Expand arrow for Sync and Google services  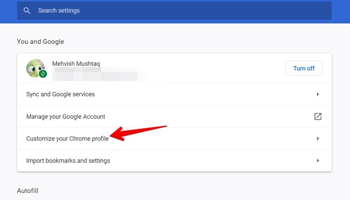point(318,94)
